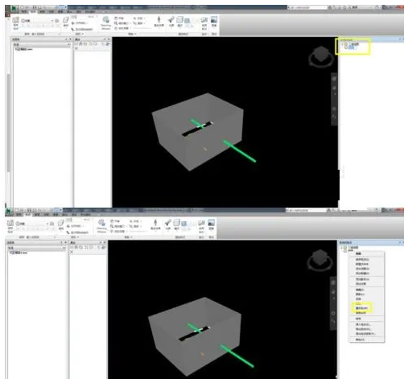Choose the first entry in the context menu
The height and width of the screenshot is (383, 408).
pos(358,253)
